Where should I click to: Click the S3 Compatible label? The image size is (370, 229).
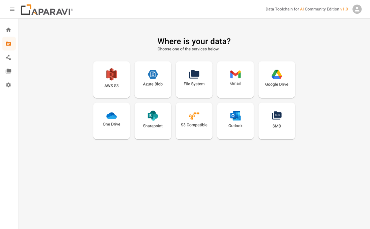coord(194,125)
